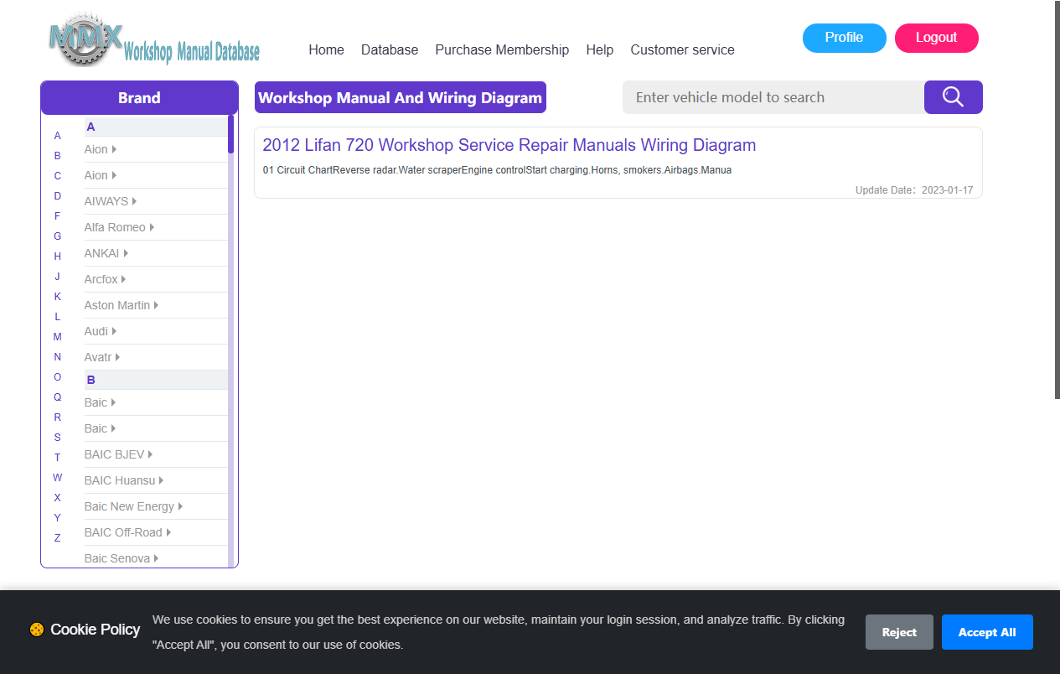Jump to letter M in brand index
The width and height of the screenshot is (1060, 674).
[x=57, y=337]
